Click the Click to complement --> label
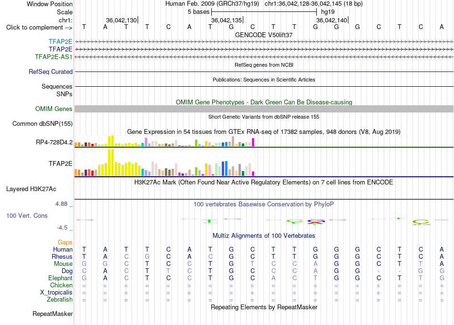The width and height of the screenshot is (454, 325). pyautogui.click(x=39, y=28)
